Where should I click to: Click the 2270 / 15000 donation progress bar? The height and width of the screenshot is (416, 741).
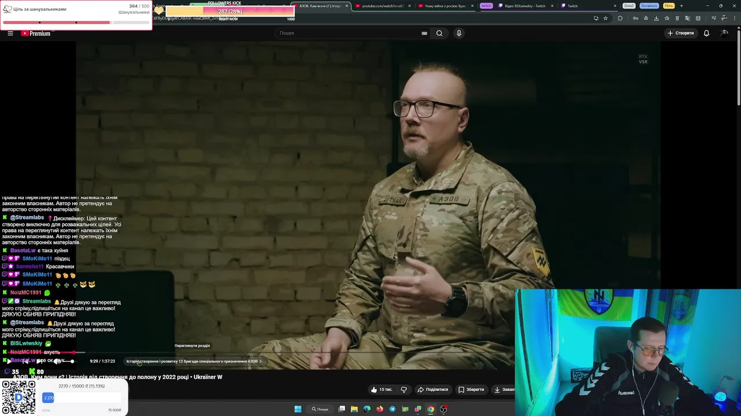[x=83, y=398]
